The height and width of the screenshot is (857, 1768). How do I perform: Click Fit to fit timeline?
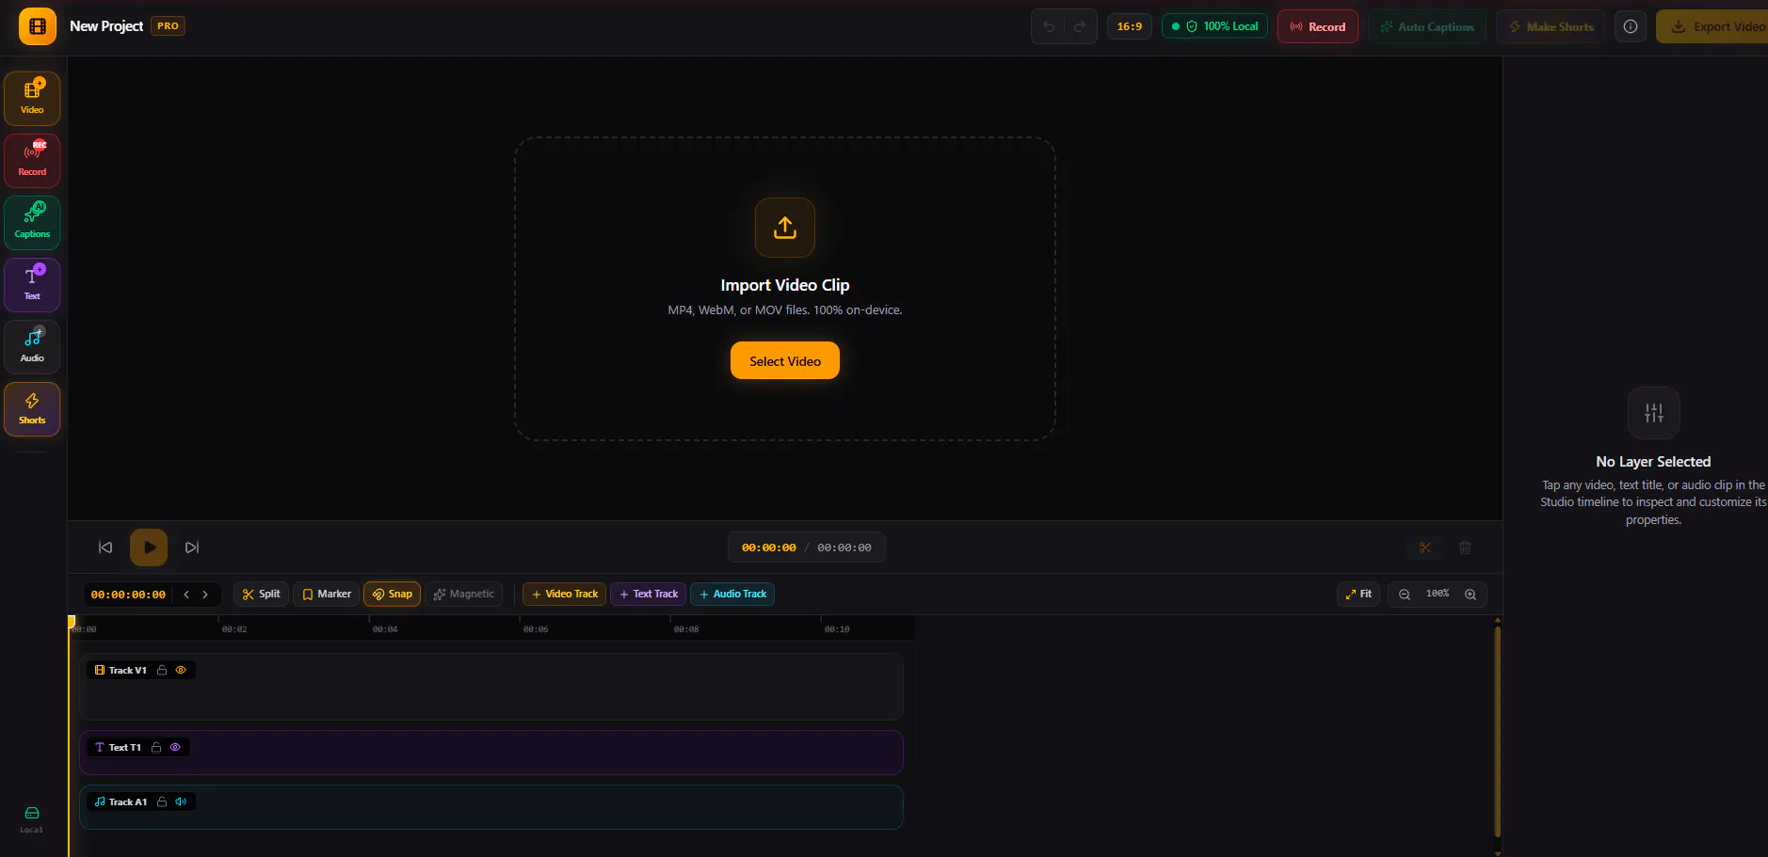tap(1358, 595)
